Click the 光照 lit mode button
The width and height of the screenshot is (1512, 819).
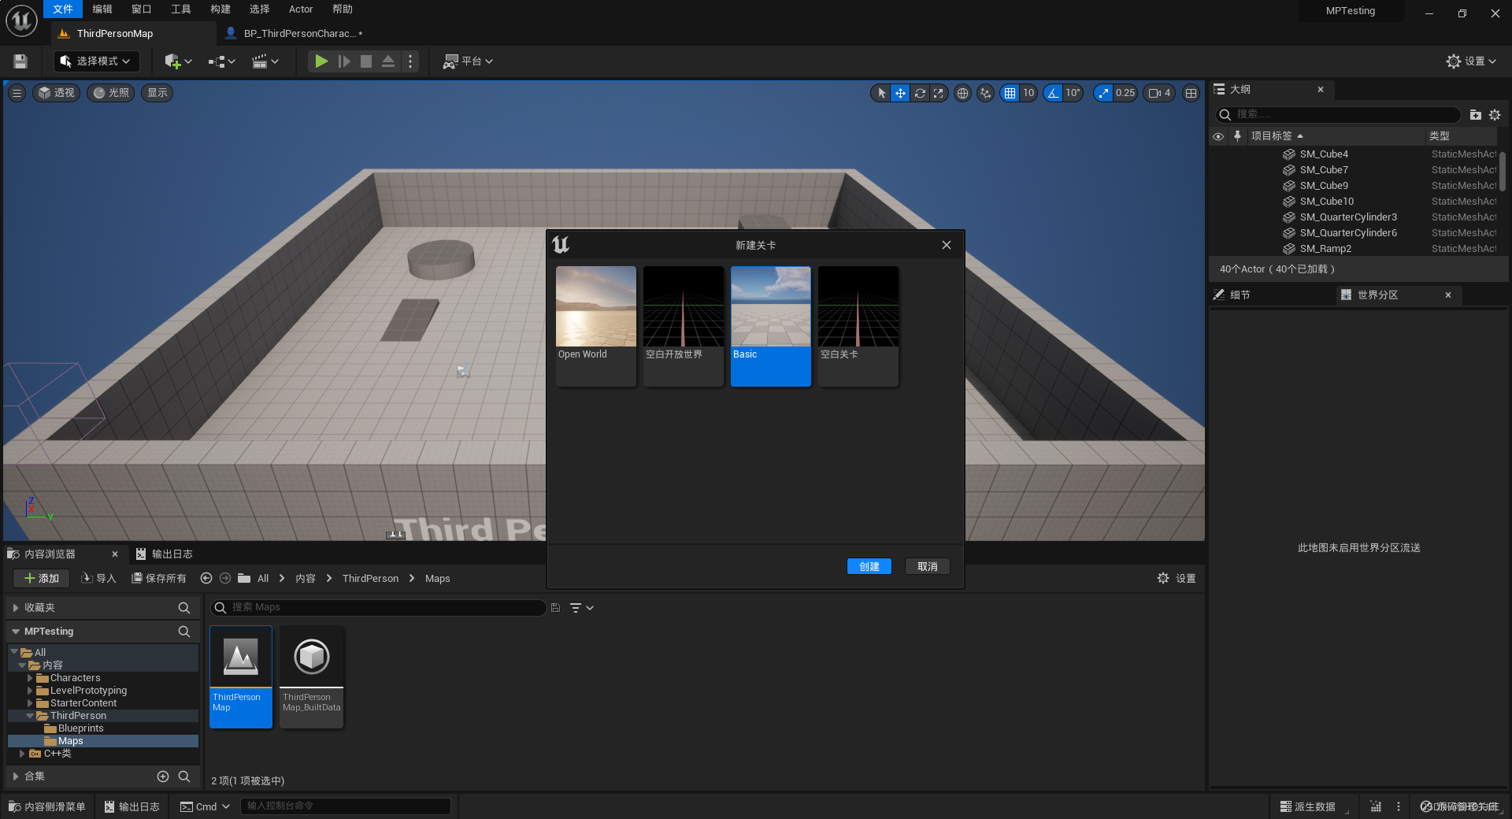click(x=111, y=93)
